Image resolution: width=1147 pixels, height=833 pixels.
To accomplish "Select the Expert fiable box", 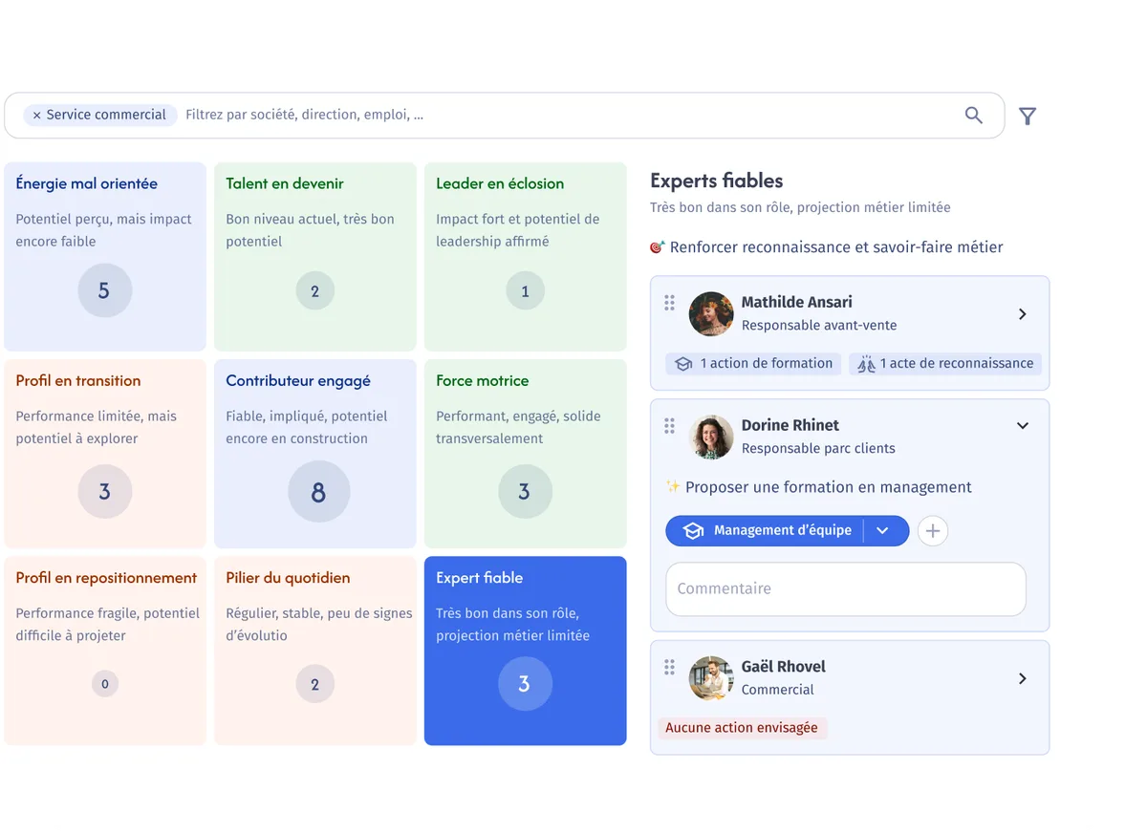I will click(x=526, y=651).
